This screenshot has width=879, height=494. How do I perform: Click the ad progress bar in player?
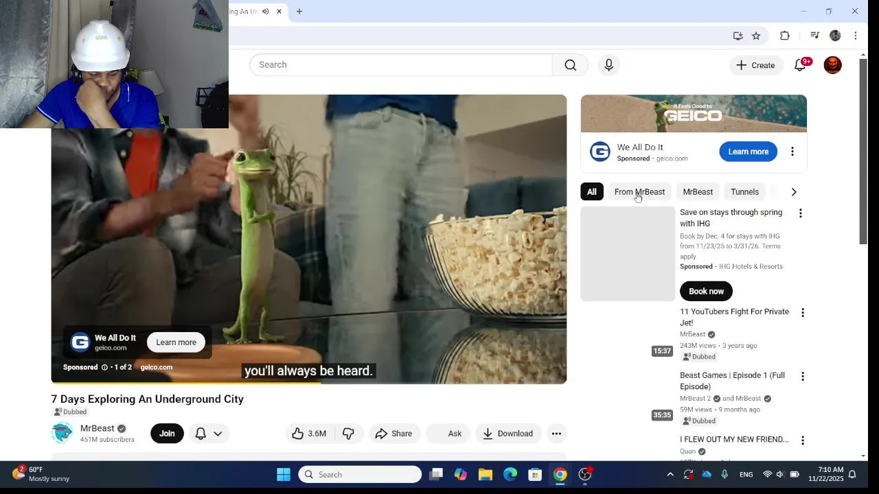(x=309, y=382)
